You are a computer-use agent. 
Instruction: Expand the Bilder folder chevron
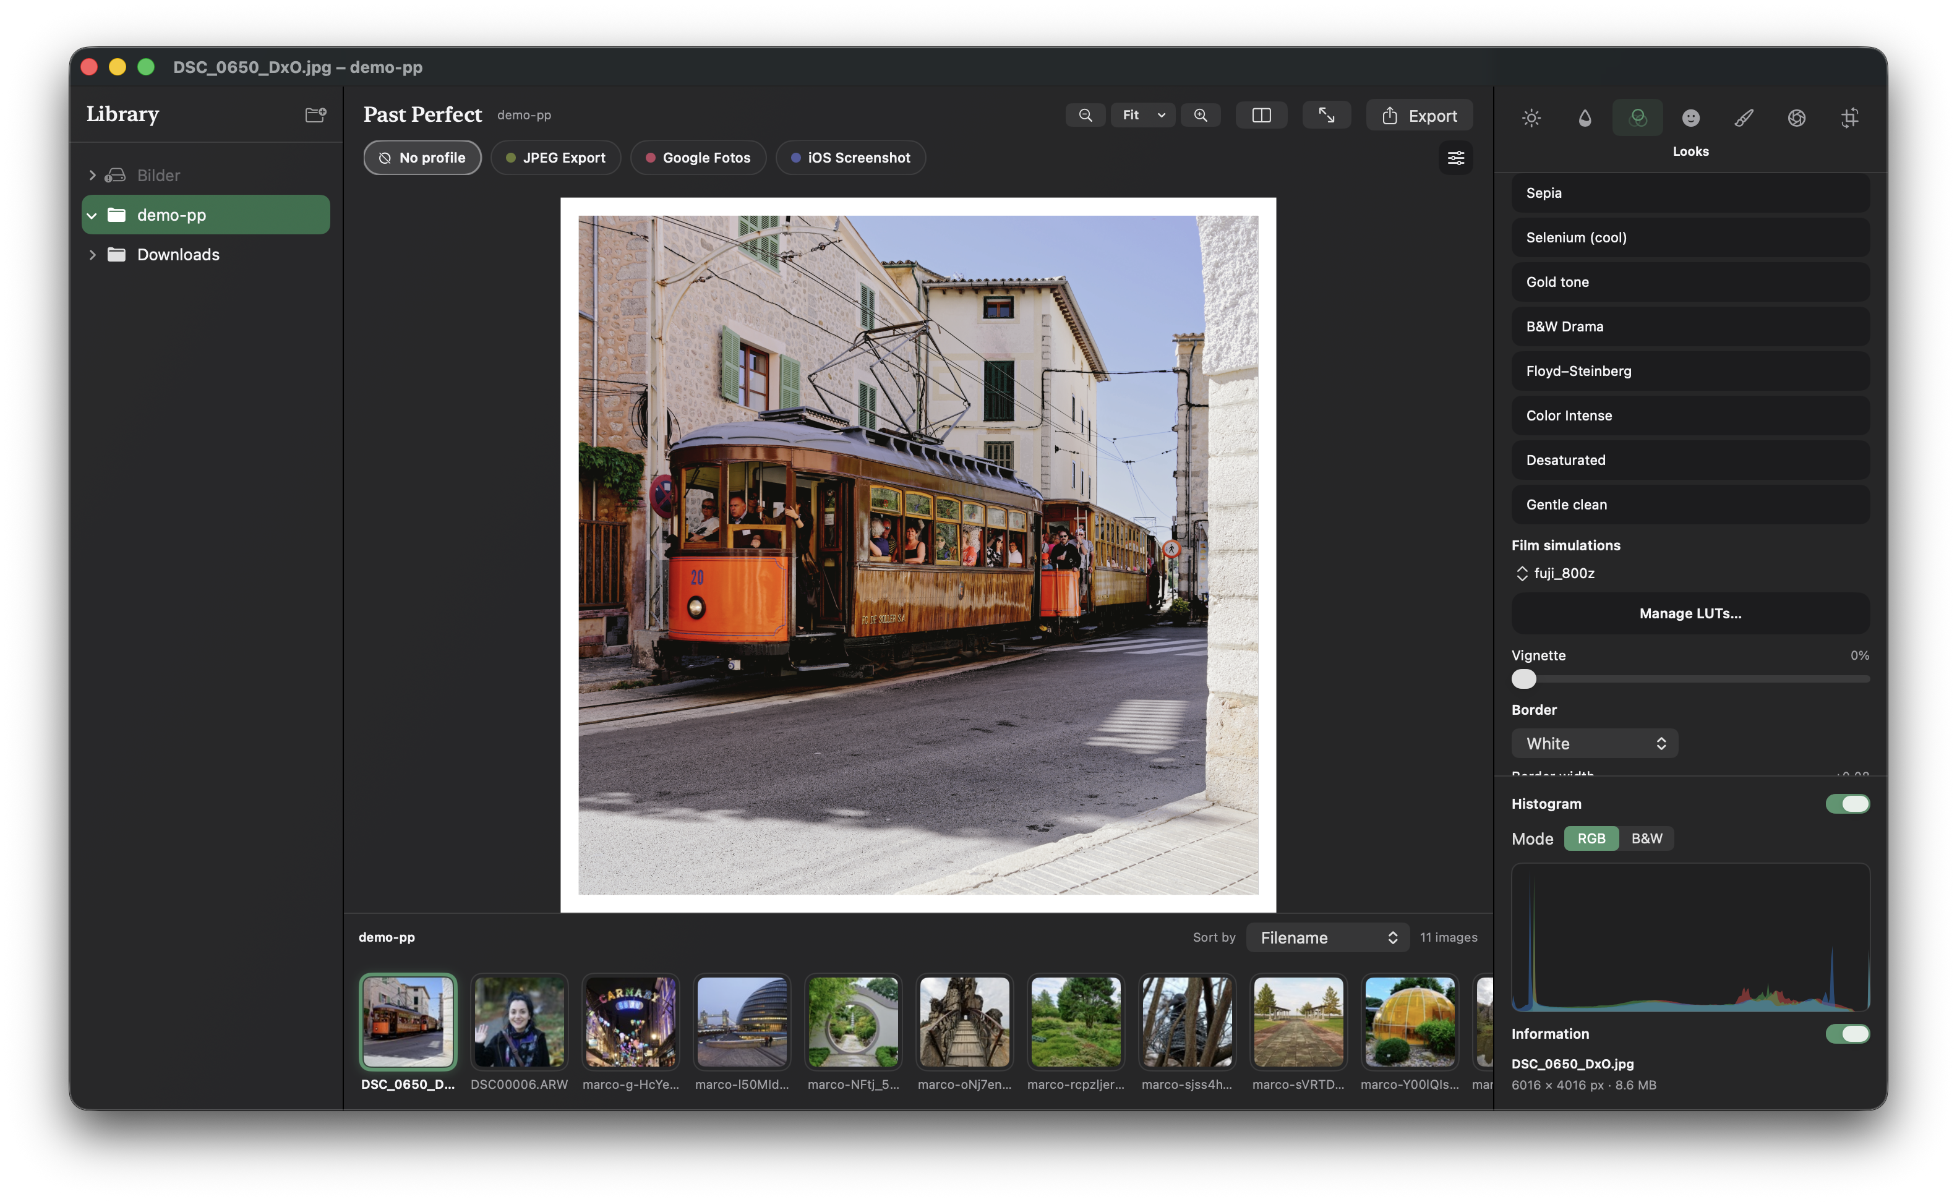(92, 175)
